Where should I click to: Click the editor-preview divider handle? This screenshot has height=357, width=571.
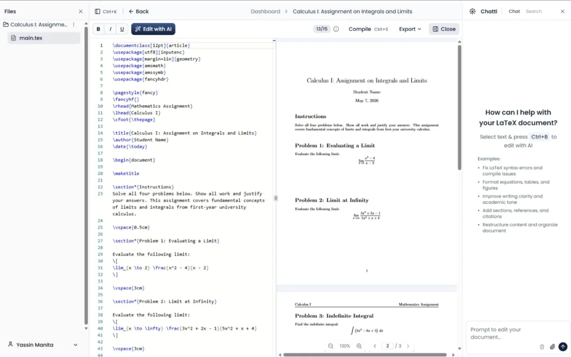coord(276,198)
